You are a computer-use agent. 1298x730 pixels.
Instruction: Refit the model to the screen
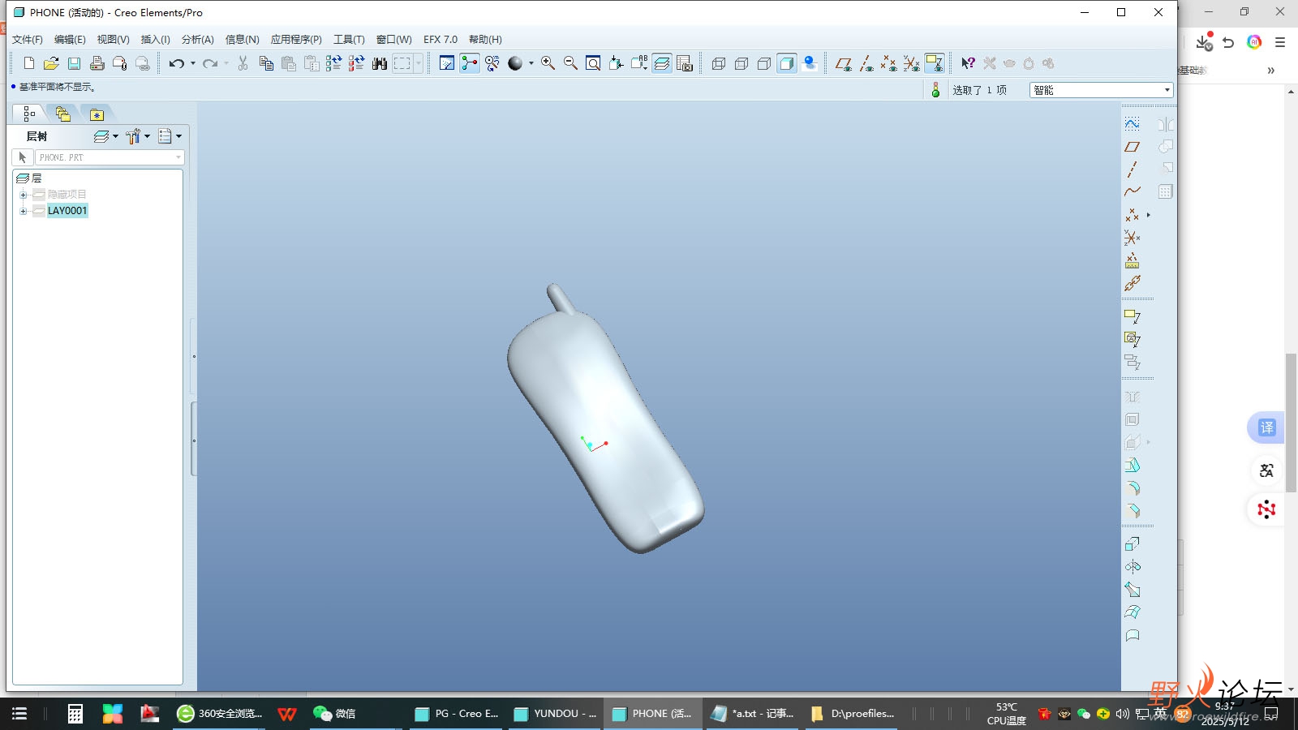[x=593, y=63]
